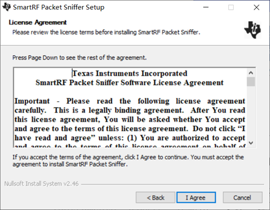This screenshot has width=270, height=210.
Task: Cancel the SmartRF Packet Sniffer setup
Action: click(242, 198)
